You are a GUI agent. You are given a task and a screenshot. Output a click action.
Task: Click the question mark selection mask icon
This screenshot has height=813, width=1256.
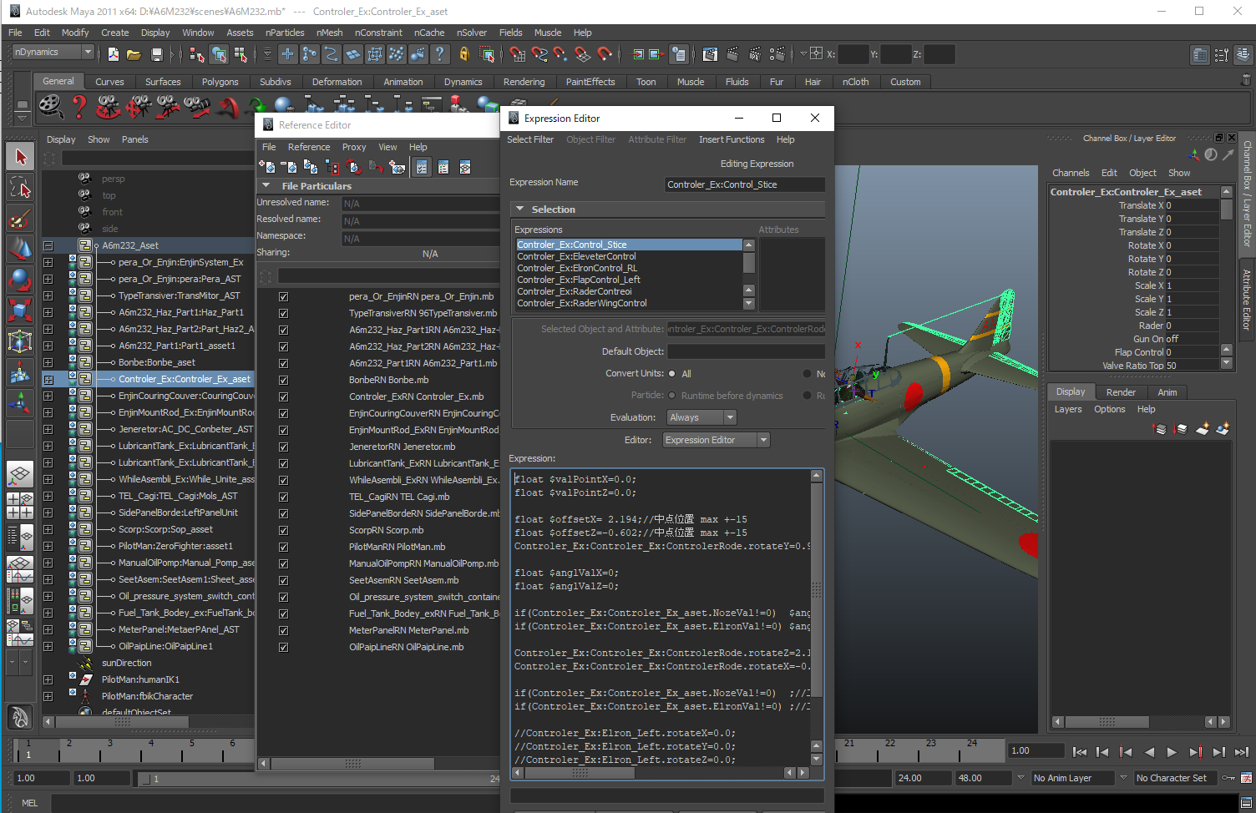pos(440,54)
